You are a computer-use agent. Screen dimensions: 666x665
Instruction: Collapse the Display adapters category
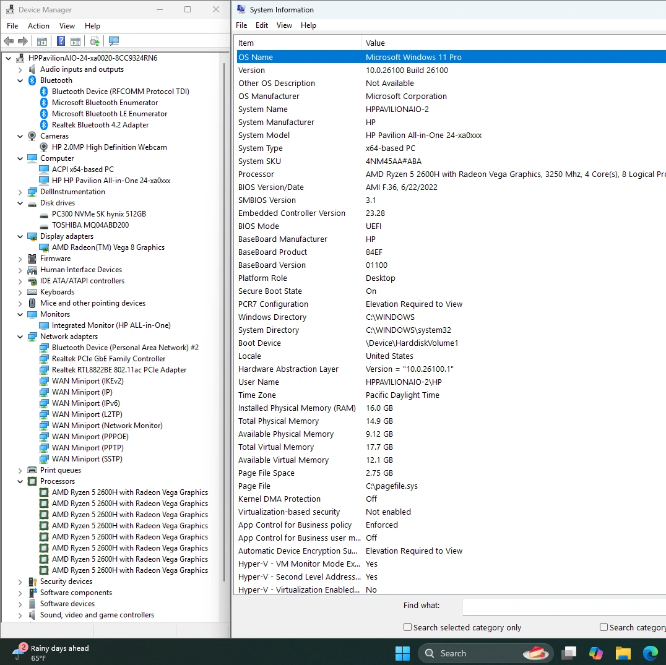(20, 236)
